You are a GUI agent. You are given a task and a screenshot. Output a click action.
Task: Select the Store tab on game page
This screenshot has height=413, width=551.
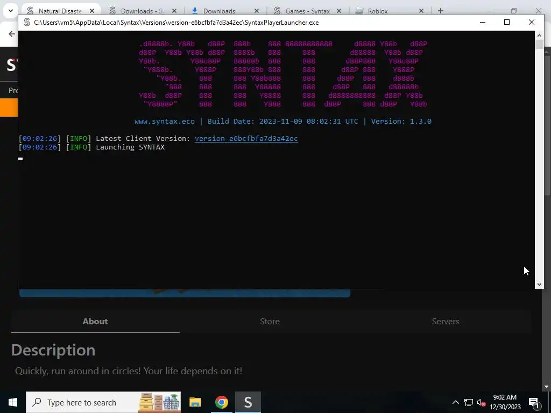pyautogui.click(x=270, y=322)
